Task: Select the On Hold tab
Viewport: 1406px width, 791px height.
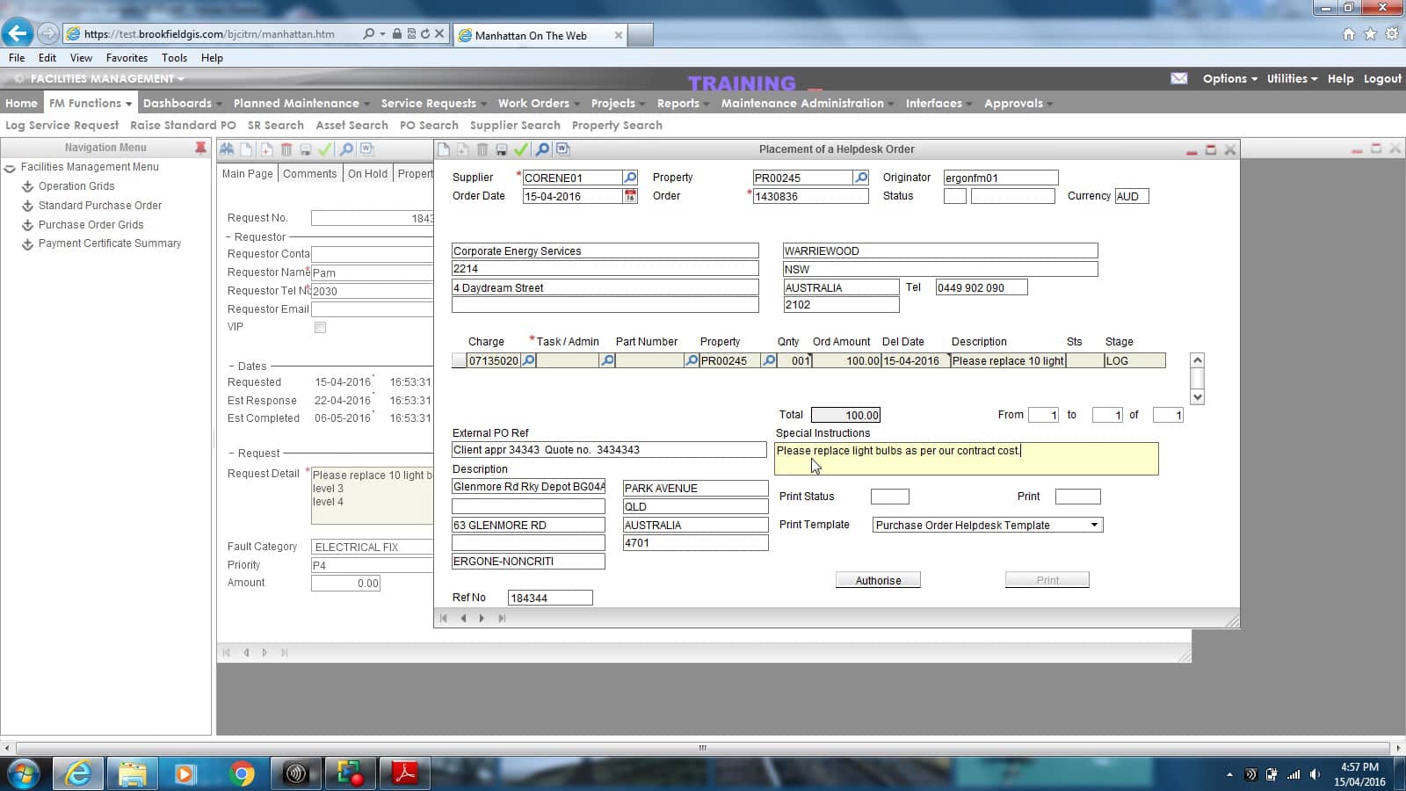Action: (367, 173)
